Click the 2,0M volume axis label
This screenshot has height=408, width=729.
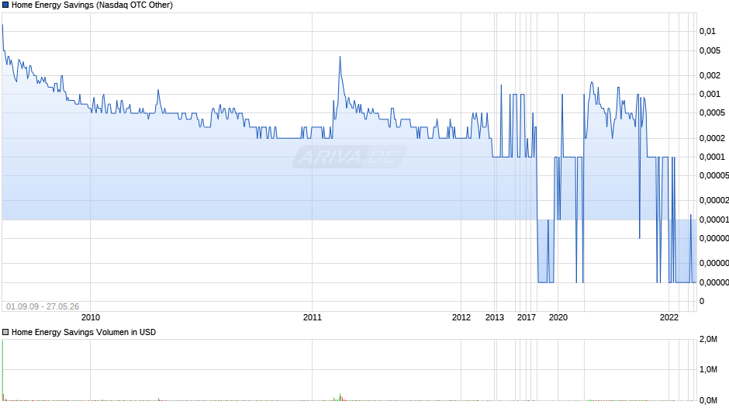pos(709,340)
